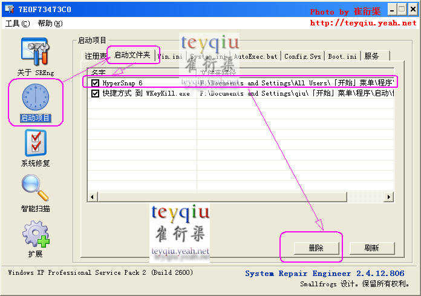Open the 帮助 menu
Viewport: 421px width, 296px height.
[x=50, y=24]
